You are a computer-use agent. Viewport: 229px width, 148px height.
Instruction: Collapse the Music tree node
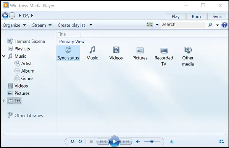(4, 56)
